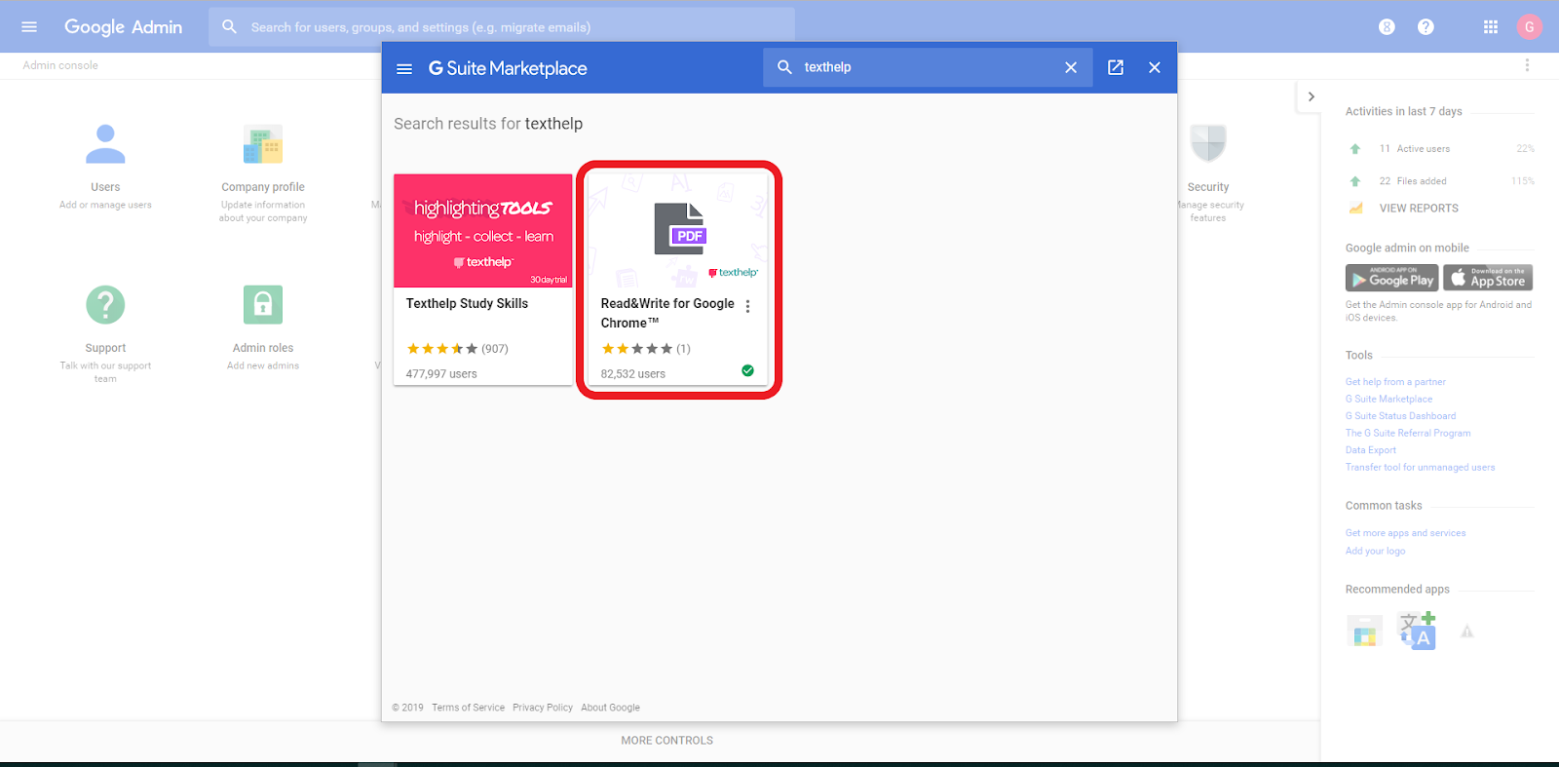The height and width of the screenshot is (767, 1559).
Task: Collapse the right side activity panel
Action: [x=1312, y=96]
